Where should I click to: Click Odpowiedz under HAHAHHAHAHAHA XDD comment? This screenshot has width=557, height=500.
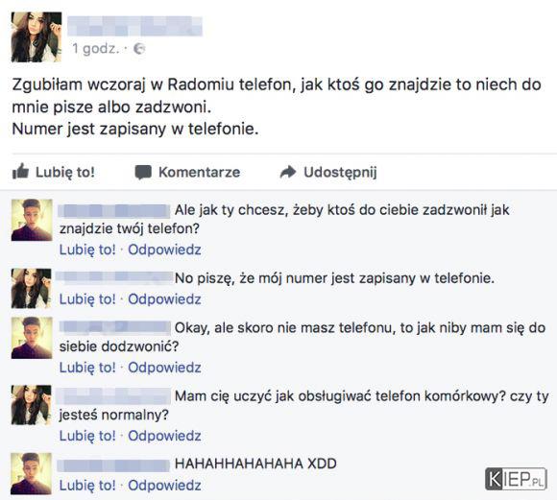pyautogui.click(x=164, y=486)
